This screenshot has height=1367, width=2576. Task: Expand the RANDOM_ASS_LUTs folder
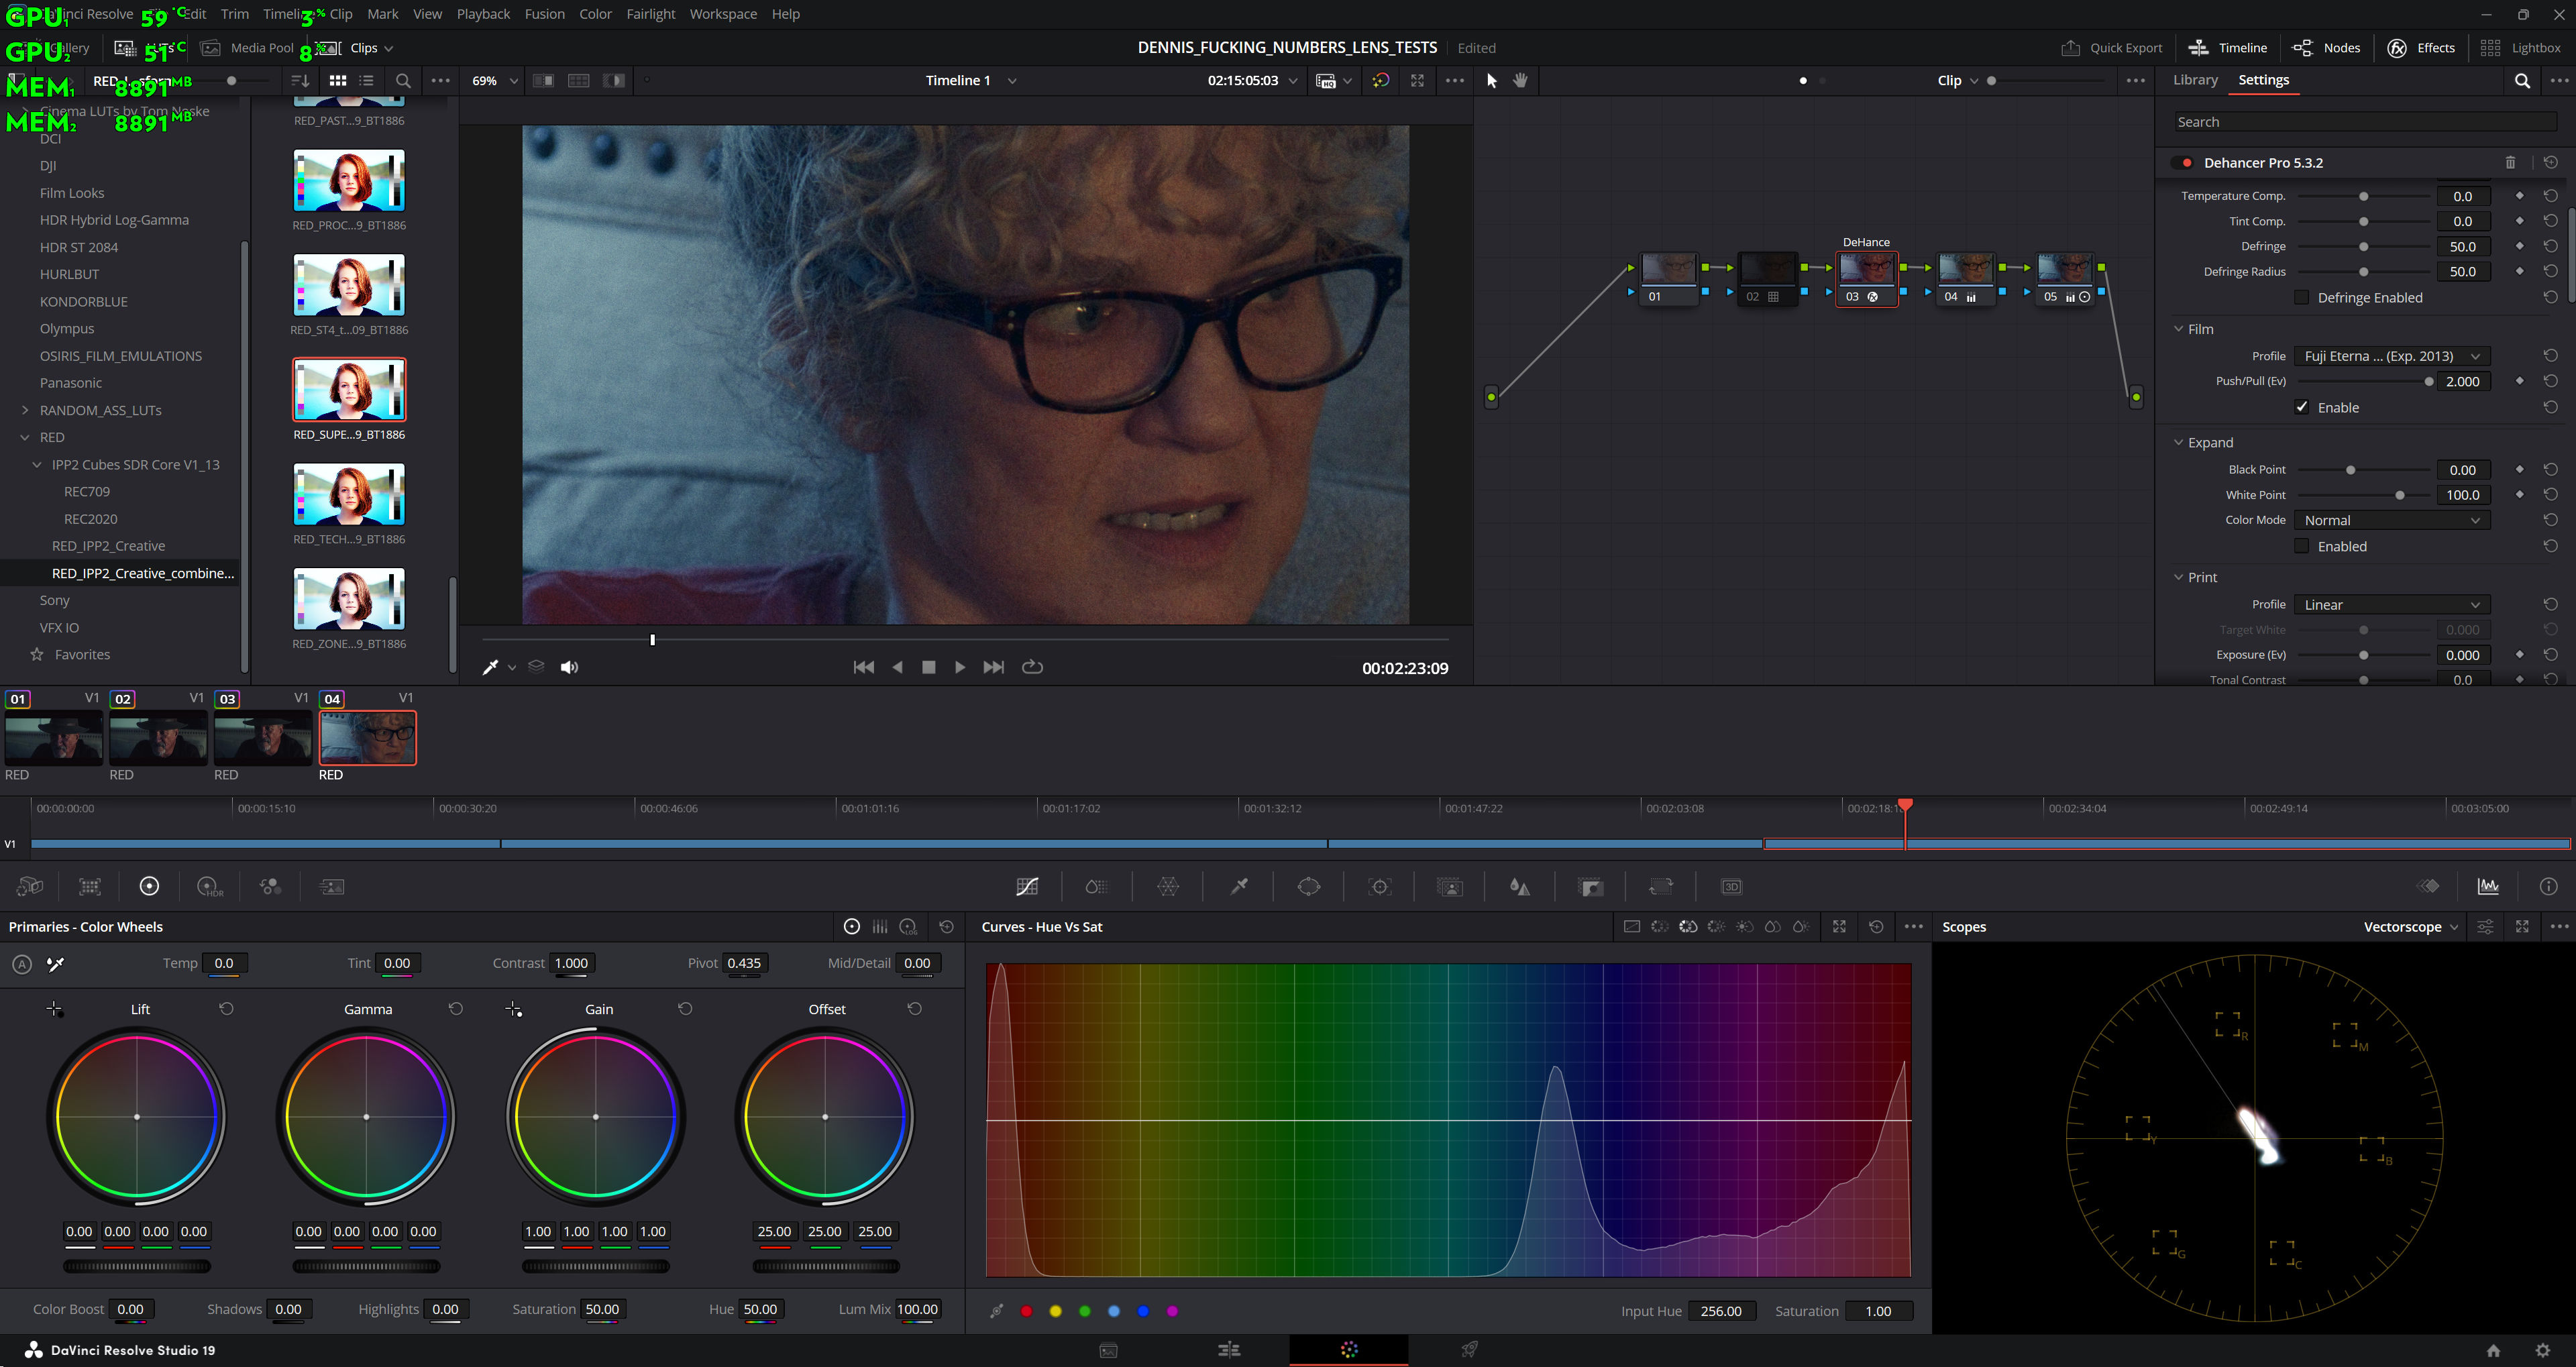pos(25,410)
